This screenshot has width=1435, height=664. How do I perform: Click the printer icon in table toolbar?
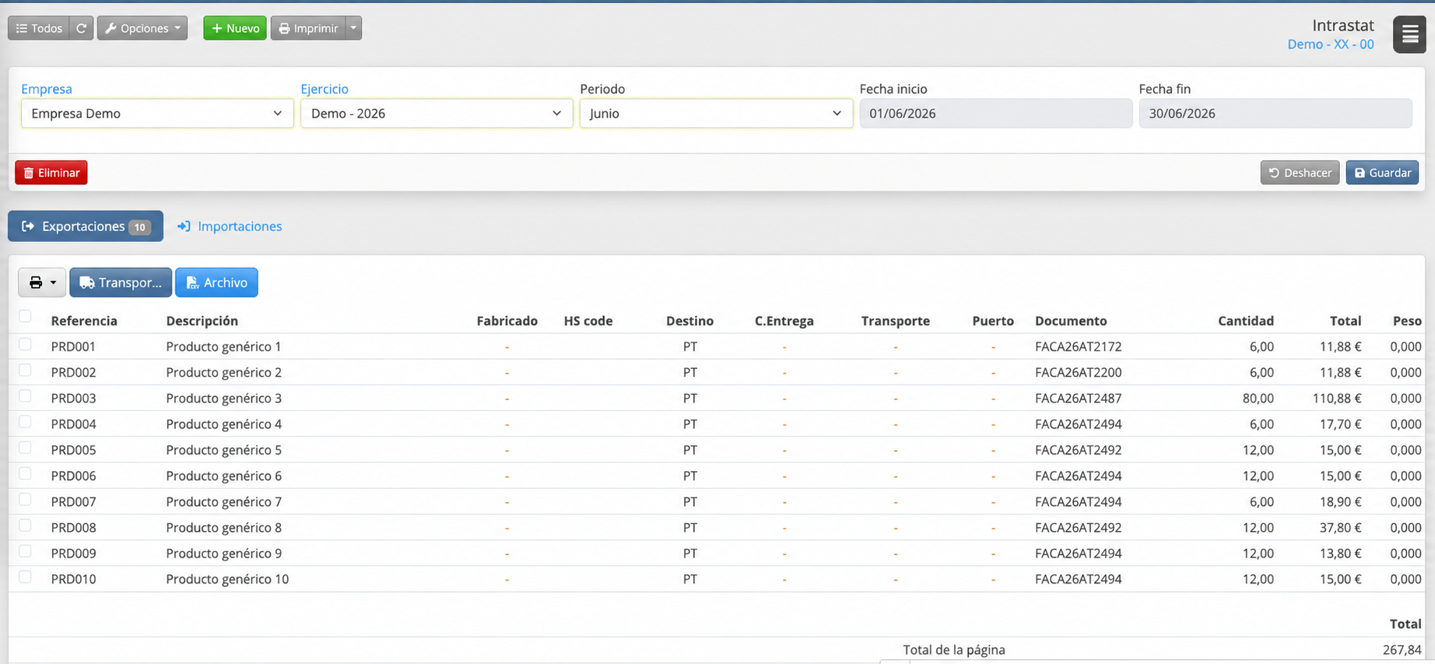42,283
